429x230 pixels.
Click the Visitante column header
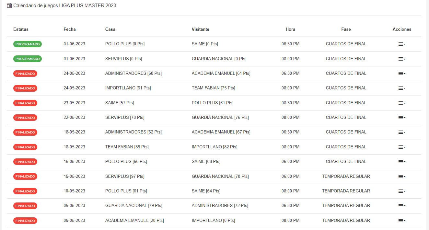[x=201, y=29]
